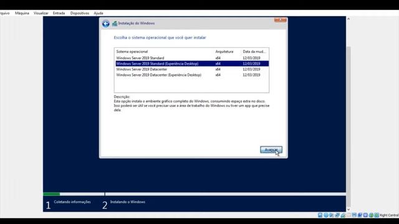Viewport: 399px width, 224px height.
Task: Click the Coletando informações step label
Action: tap(72, 202)
